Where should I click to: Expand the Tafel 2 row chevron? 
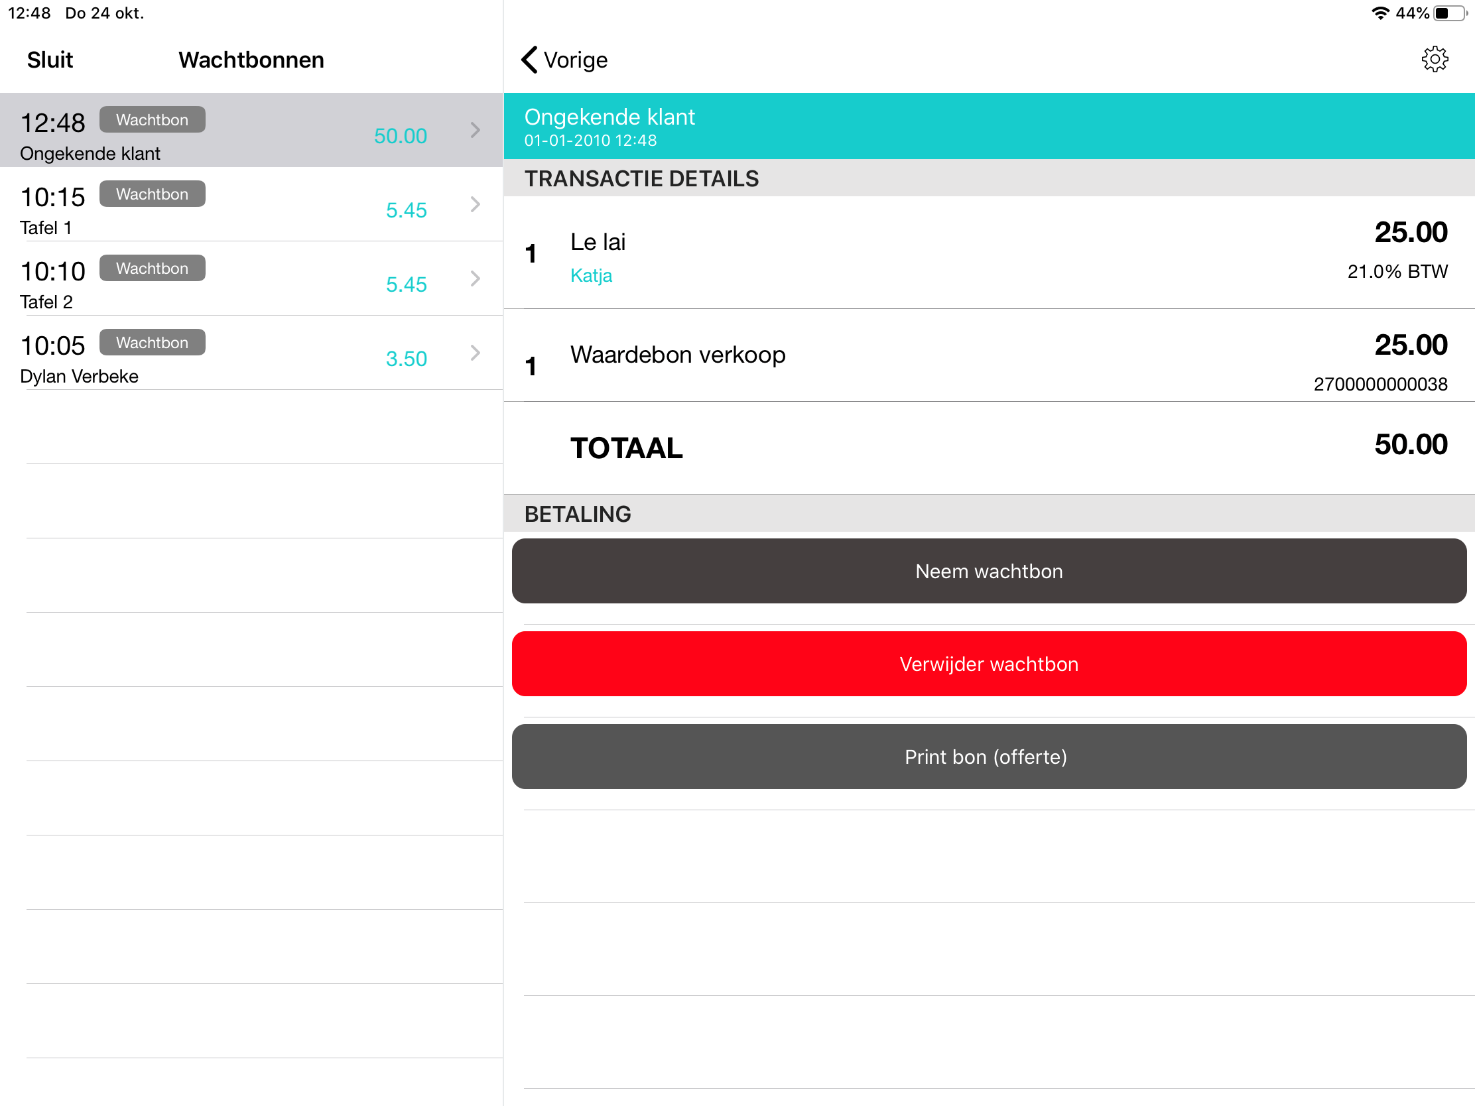tap(475, 278)
